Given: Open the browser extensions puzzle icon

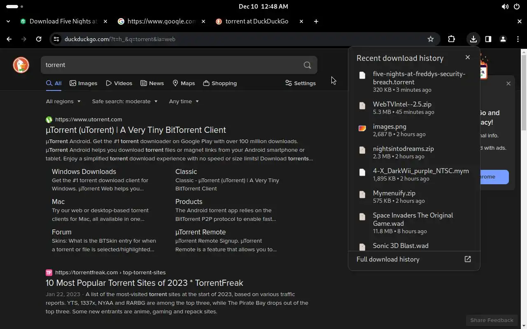Looking at the screenshot, I should pyautogui.click(x=451, y=39).
